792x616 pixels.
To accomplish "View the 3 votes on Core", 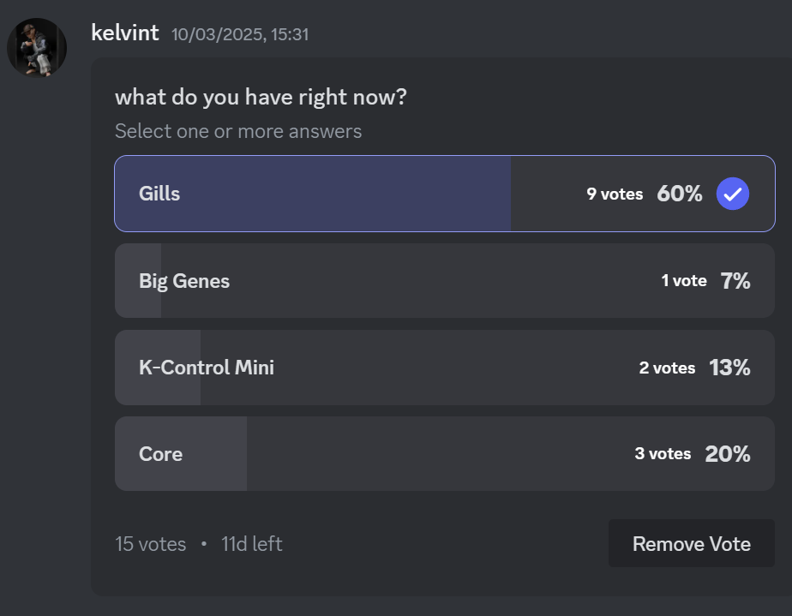I will pos(663,454).
